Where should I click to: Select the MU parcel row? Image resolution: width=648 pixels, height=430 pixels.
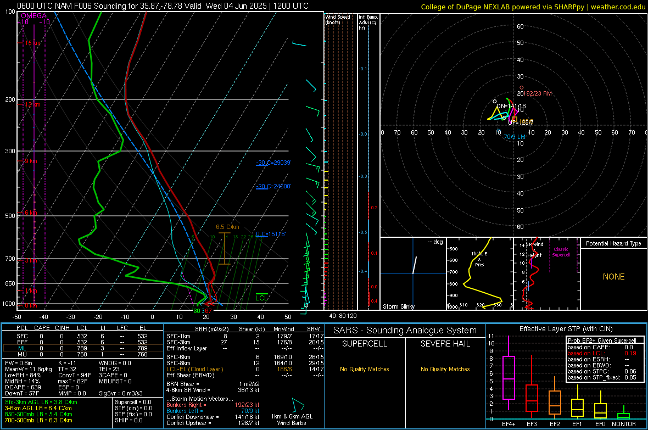coord(82,354)
